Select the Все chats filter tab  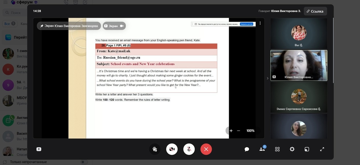coord(10,24)
